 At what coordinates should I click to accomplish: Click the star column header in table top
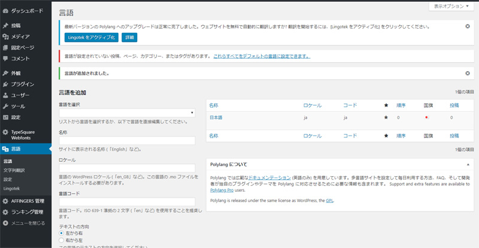386,105
